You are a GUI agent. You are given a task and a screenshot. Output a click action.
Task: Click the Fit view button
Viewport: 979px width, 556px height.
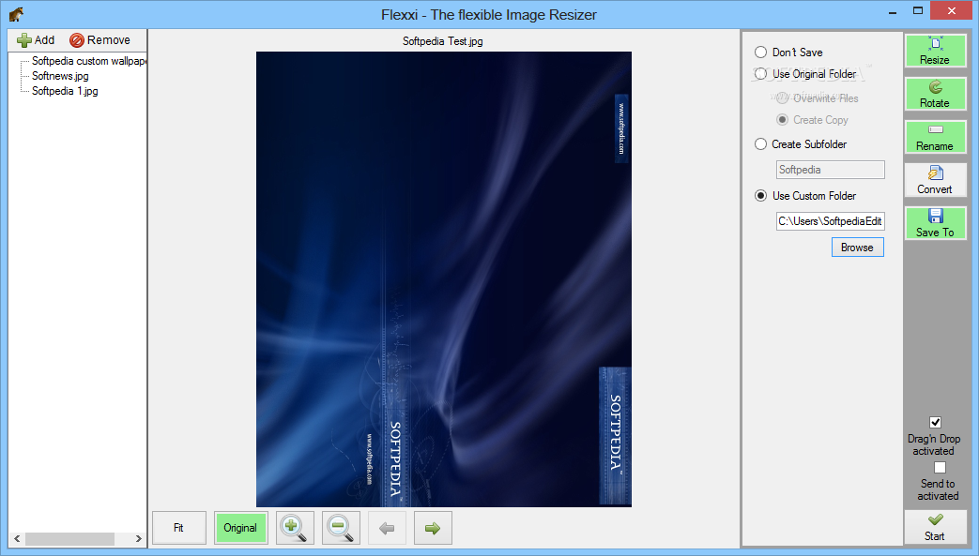pyautogui.click(x=178, y=528)
